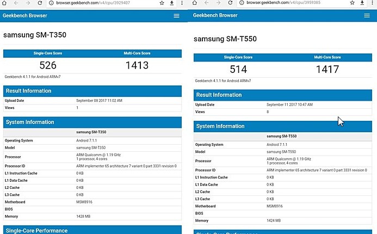The width and height of the screenshot is (377, 234).
Task: Click Geekbench 4.1.1 for Android label on left
Action: click(33, 77)
